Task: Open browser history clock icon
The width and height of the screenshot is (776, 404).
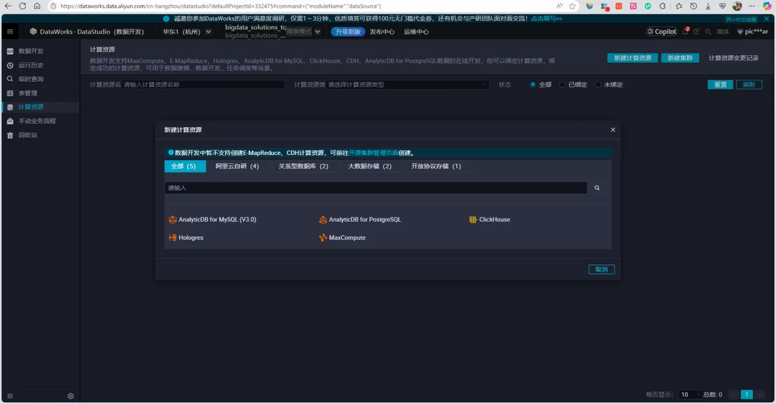Action: point(693,6)
